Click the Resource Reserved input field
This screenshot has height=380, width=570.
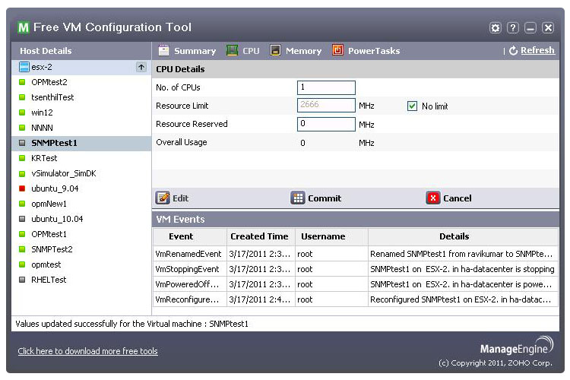point(326,124)
